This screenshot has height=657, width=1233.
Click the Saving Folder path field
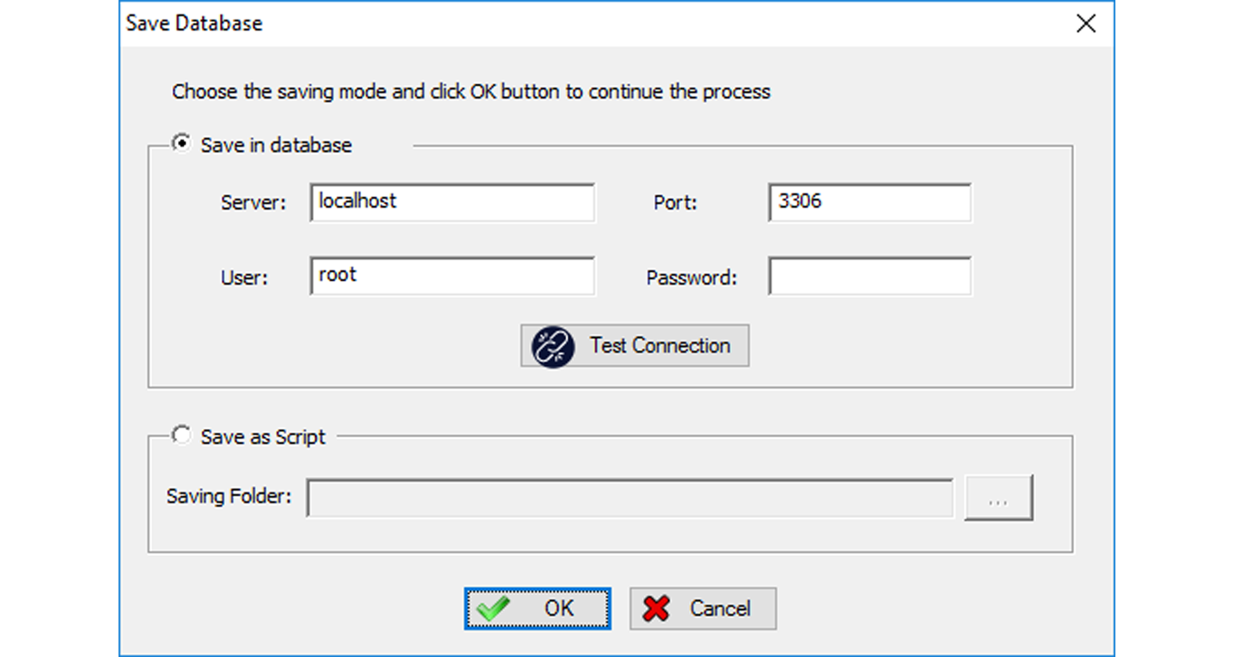pyautogui.click(x=630, y=498)
